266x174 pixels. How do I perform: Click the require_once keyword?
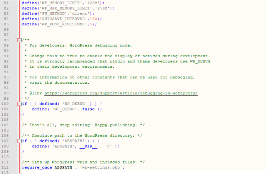[37, 168]
